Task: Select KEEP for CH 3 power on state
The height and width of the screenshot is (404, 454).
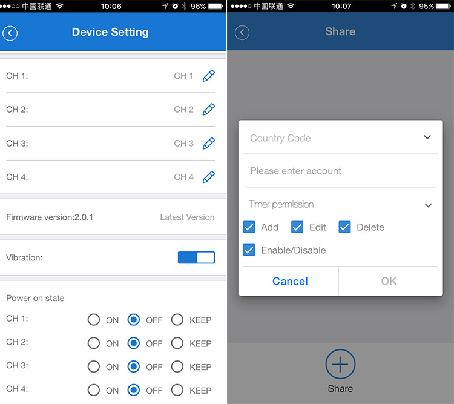Action: coord(177,366)
